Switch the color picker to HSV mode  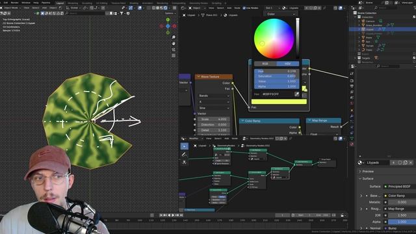(287, 64)
